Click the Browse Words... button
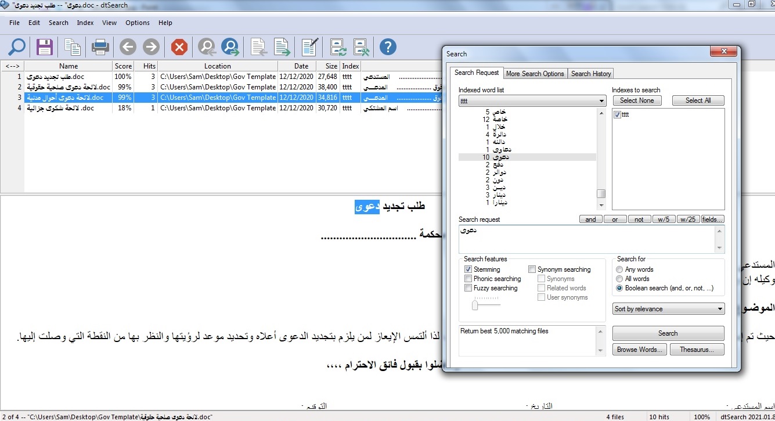Screen dimensions: 775x421 coord(640,350)
